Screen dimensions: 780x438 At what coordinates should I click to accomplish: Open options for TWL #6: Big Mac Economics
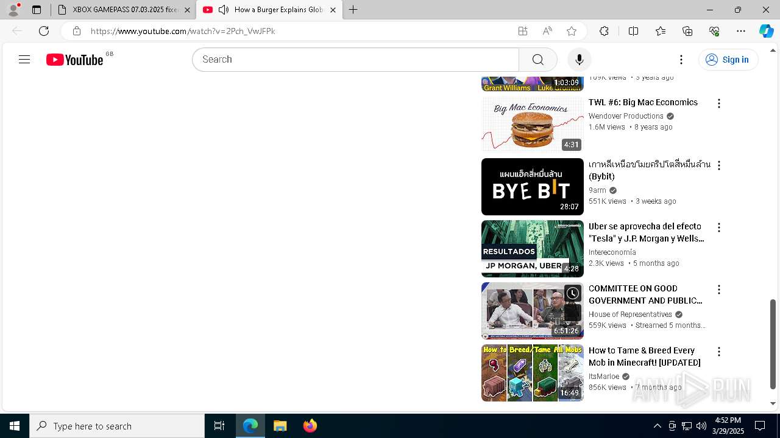coord(719,103)
